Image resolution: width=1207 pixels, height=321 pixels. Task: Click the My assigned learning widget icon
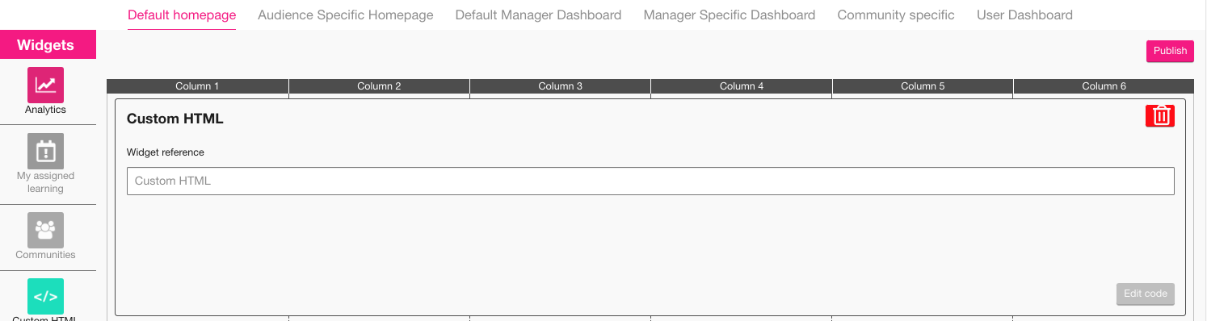(45, 151)
